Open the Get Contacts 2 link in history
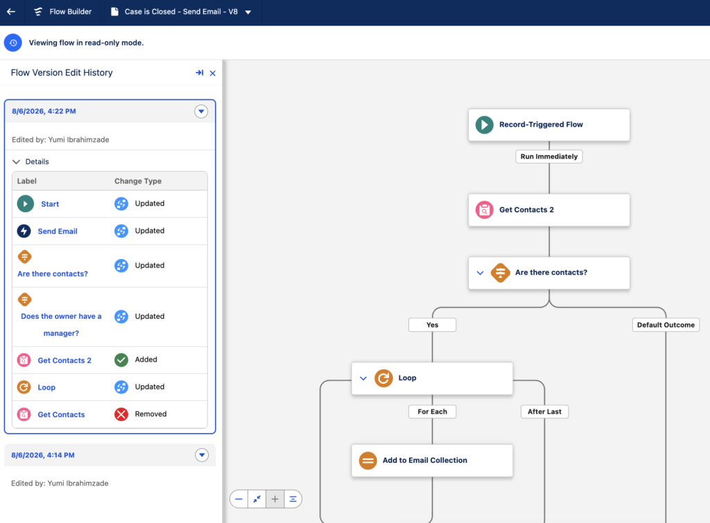 (64, 361)
